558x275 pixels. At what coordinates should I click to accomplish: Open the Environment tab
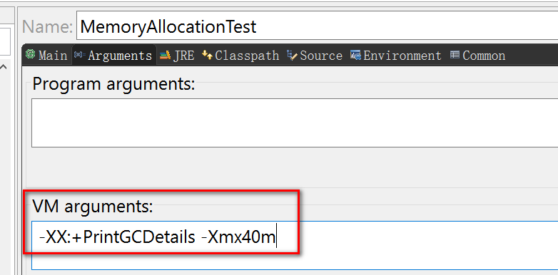(x=396, y=55)
